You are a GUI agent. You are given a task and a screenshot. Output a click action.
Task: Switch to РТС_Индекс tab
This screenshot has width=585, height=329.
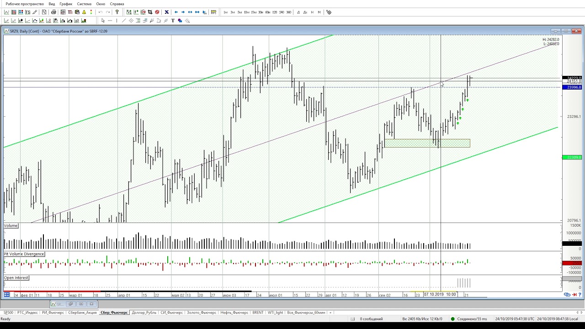[x=27, y=313]
